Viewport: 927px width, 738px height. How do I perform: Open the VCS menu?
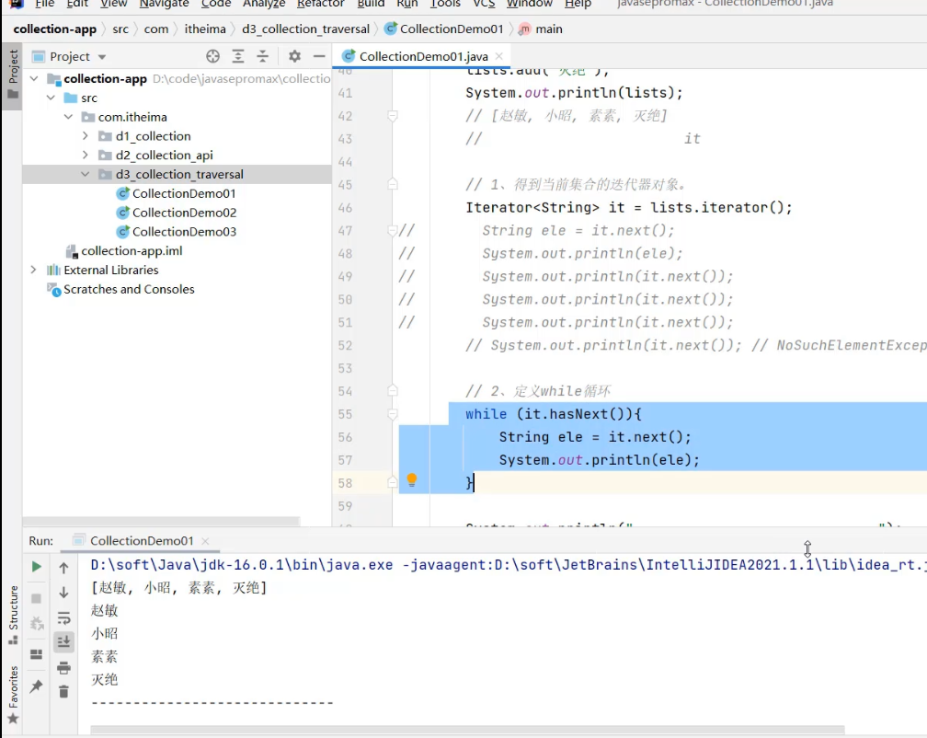pos(484,4)
